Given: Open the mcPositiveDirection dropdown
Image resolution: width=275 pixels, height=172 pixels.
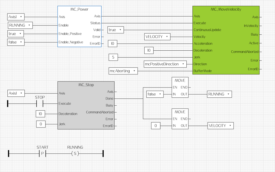Looking at the screenshot, I should click(x=165, y=64).
